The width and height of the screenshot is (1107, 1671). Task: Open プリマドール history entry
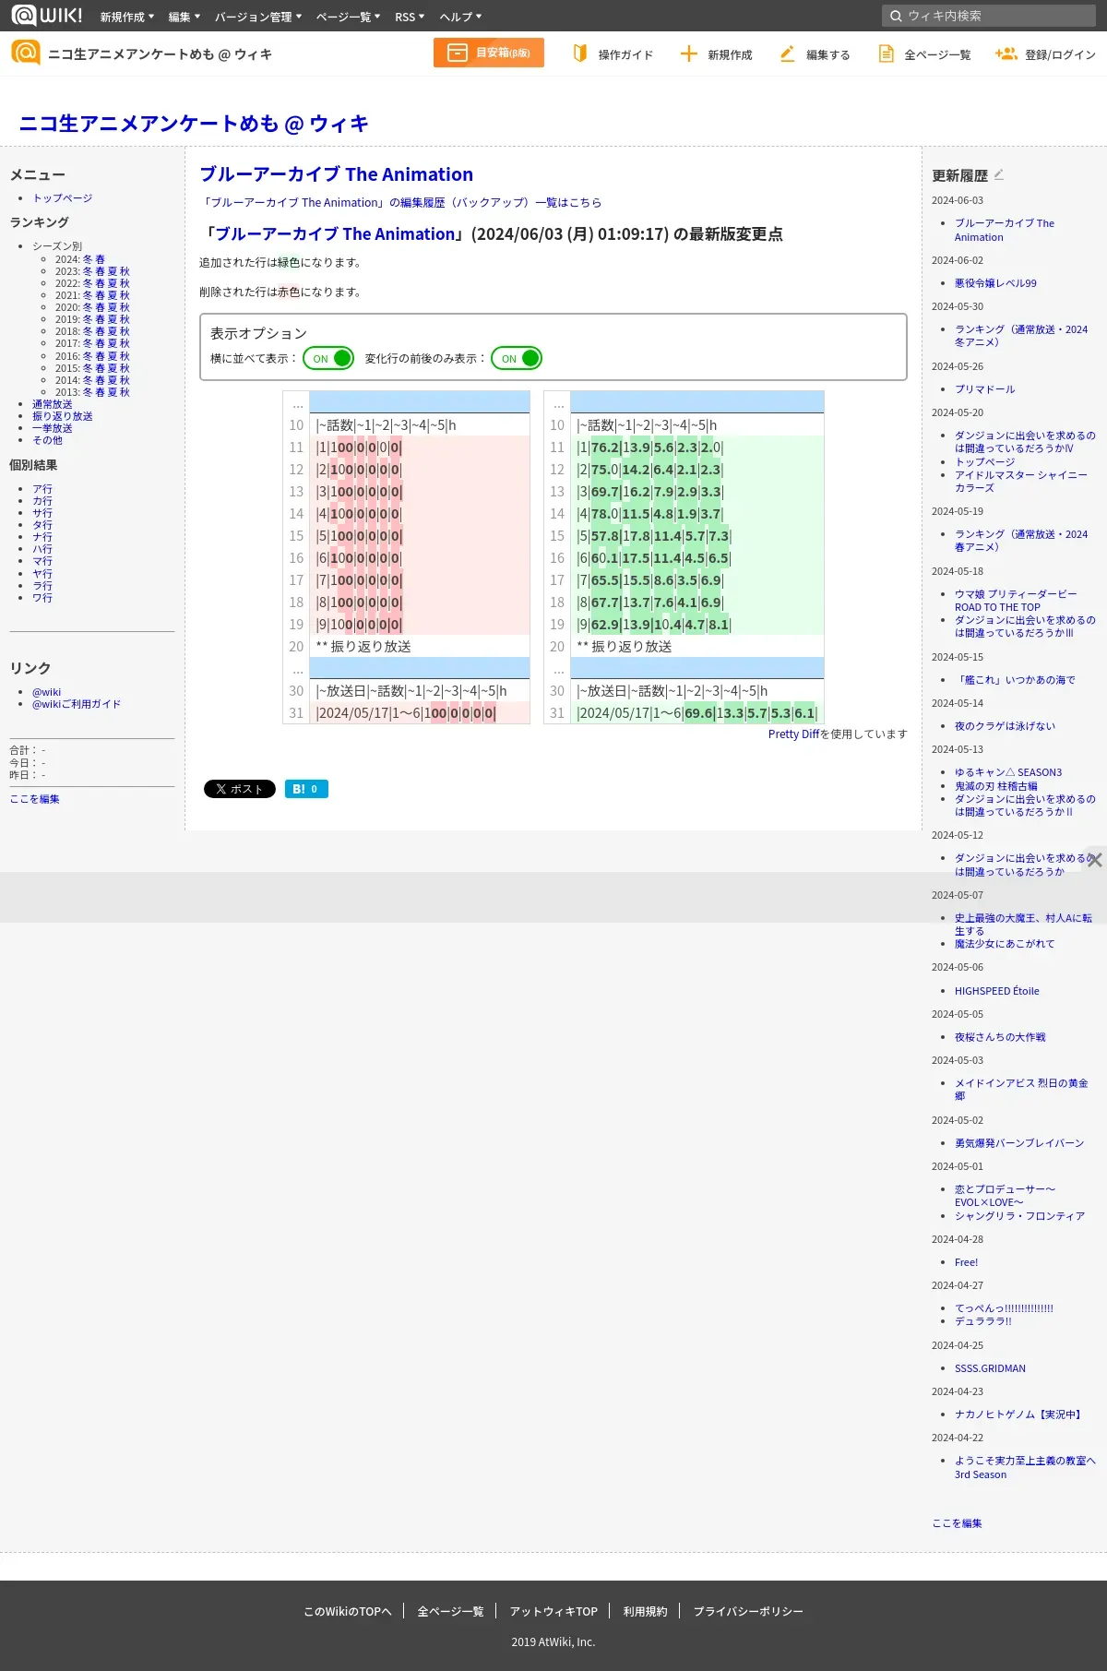pyautogui.click(x=984, y=389)
